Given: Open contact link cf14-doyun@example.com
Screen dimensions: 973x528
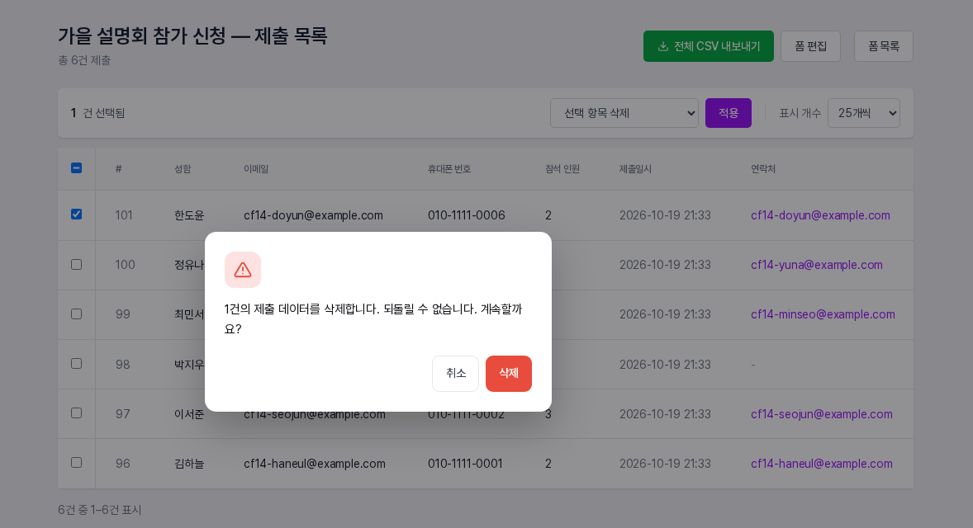Looking at the screenshot, I should pos(820,215).
